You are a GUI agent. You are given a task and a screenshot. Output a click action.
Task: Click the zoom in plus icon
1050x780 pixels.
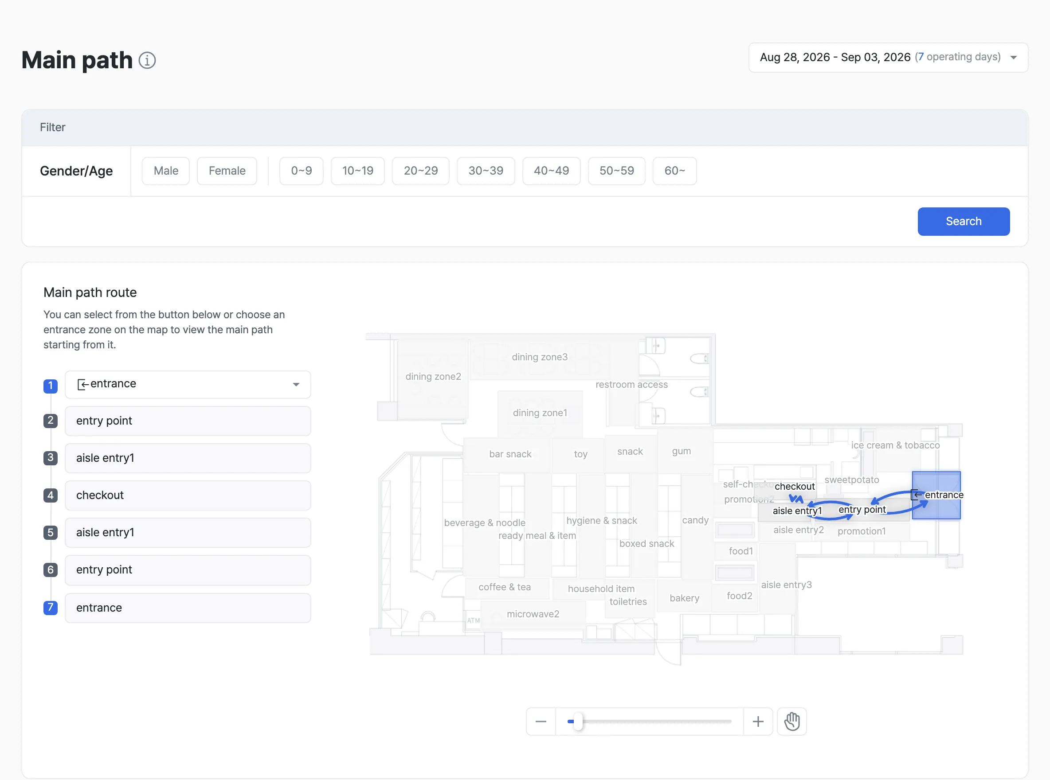click(758, 721)
